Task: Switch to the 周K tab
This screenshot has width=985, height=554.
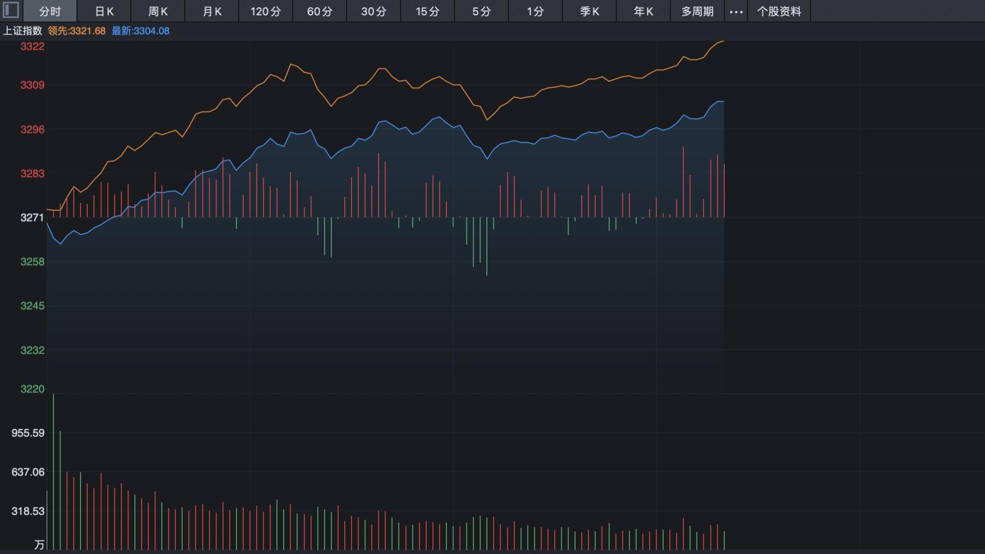Action: [x=158, y=11]
